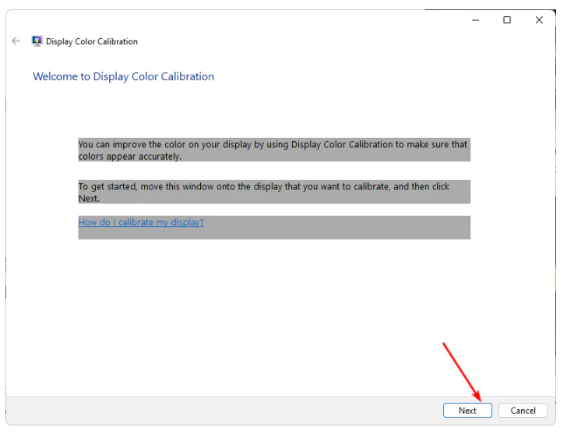Click the red arrow annotation pointing at Next
This screenshot has height=434, width=567.
pos(462,370)
